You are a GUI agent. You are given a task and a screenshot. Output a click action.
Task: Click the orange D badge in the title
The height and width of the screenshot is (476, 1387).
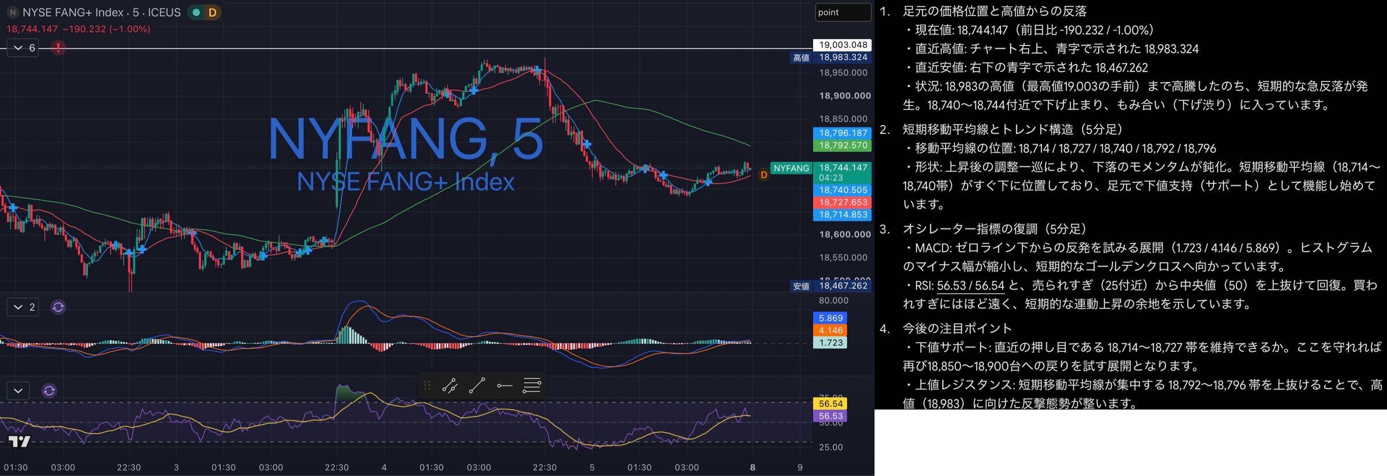coord(212,12)
